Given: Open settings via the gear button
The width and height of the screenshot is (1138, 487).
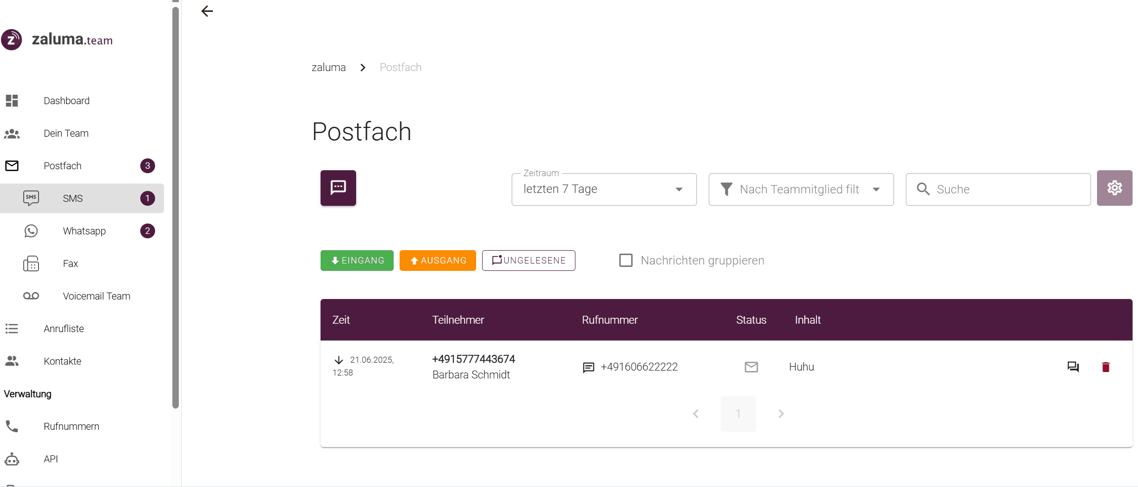Looking at the screenshot, I should (x=1115, y=188).
